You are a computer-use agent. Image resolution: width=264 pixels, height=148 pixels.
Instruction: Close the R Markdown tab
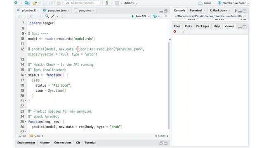click(229, 11)
